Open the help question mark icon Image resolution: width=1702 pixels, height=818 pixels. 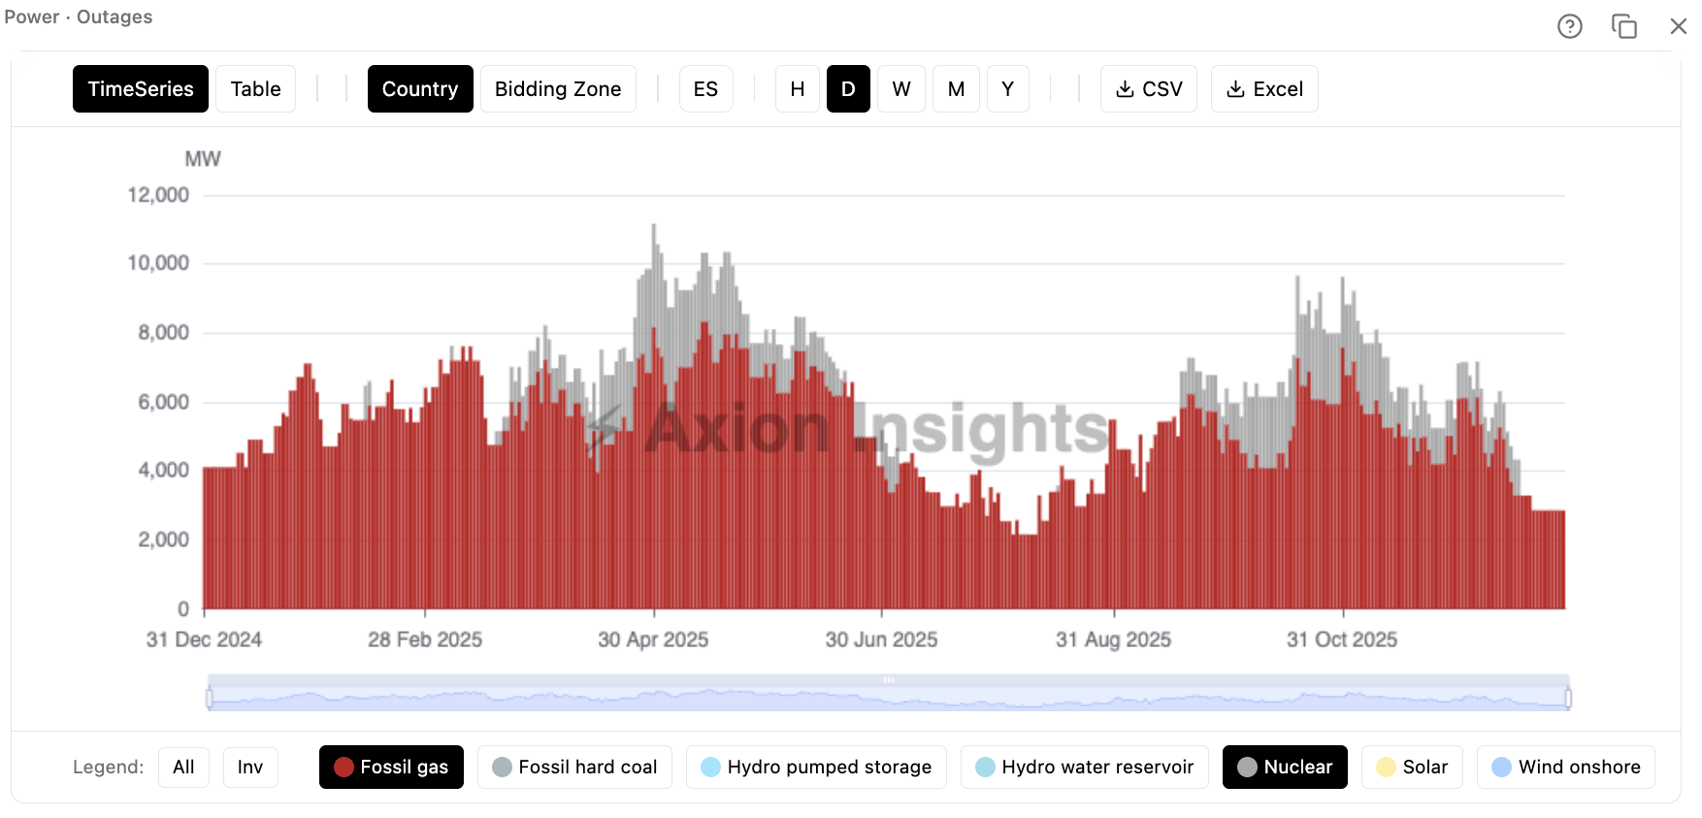[1569, 26]
